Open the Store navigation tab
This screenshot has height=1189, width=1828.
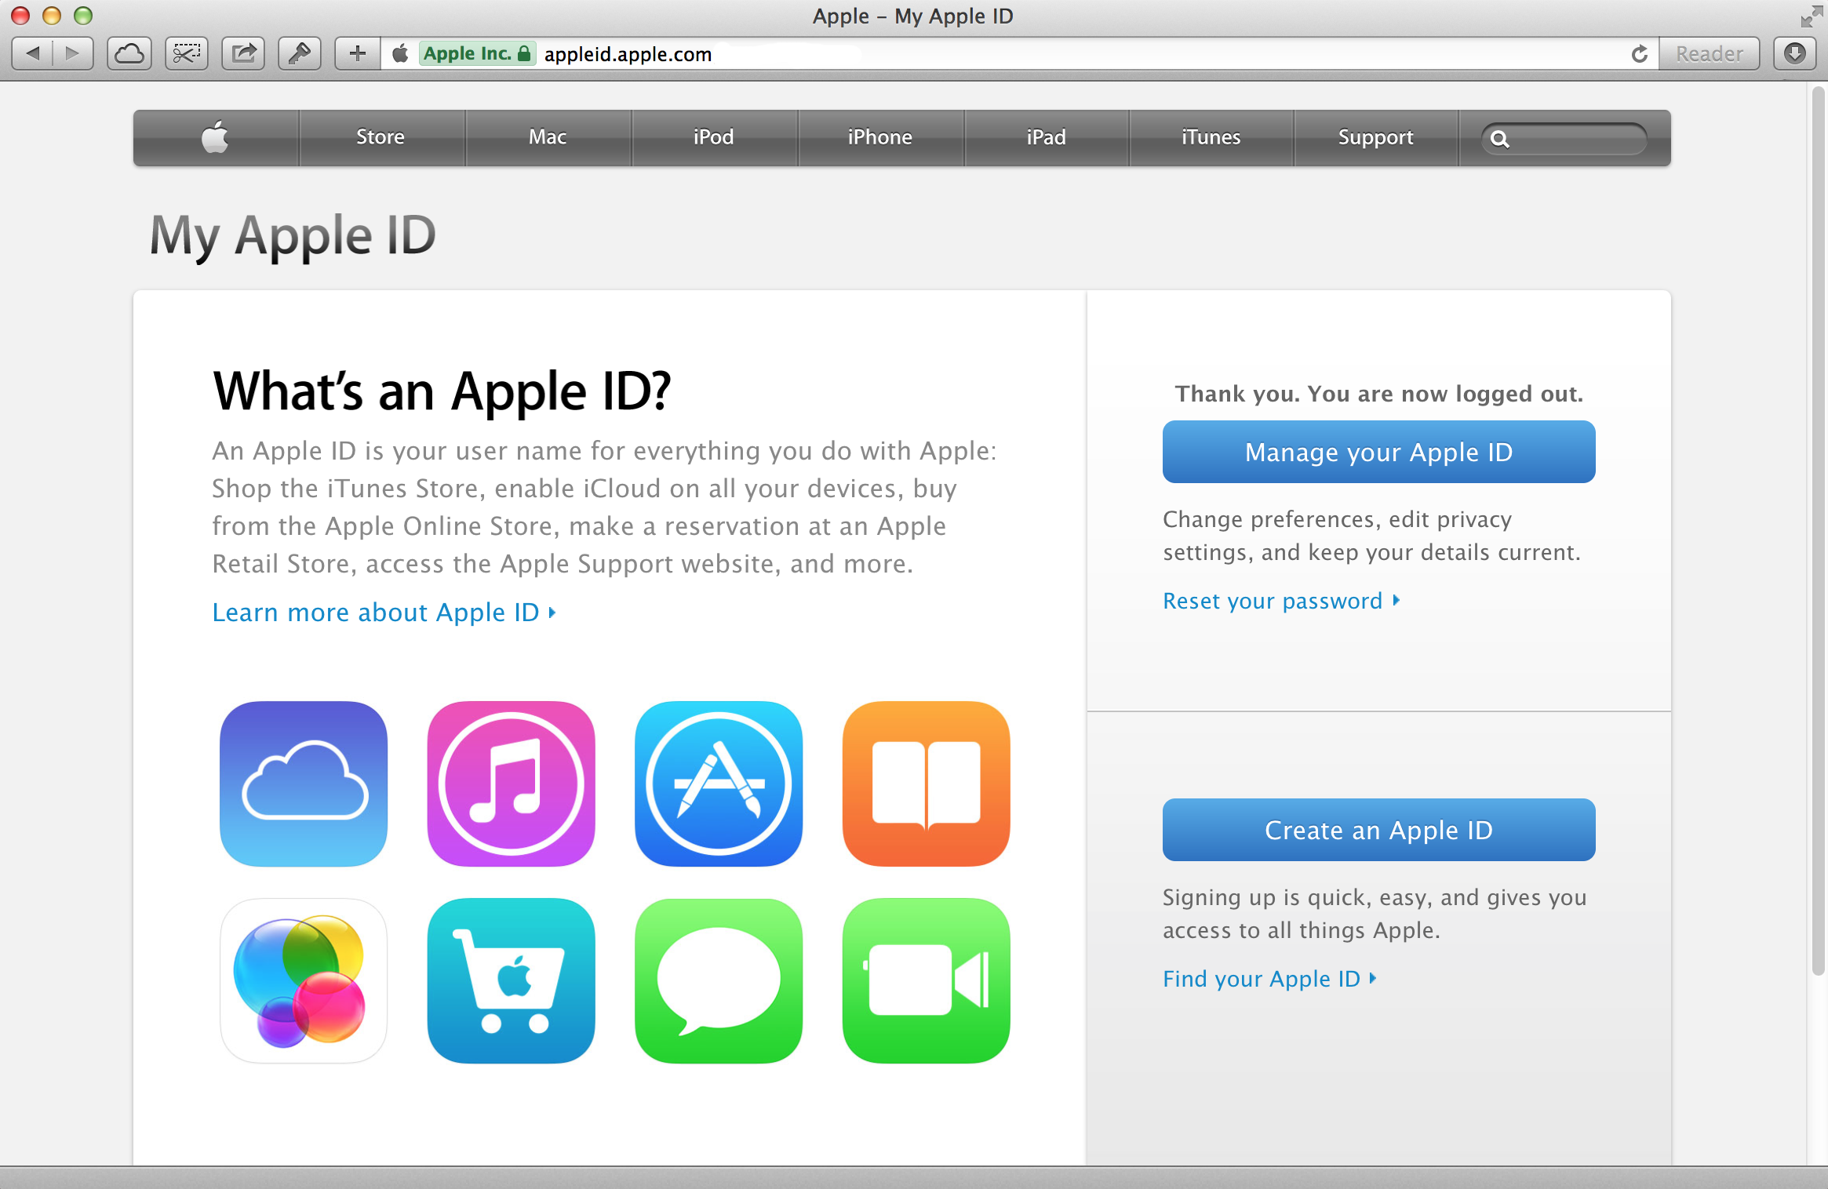coord(381,137)
